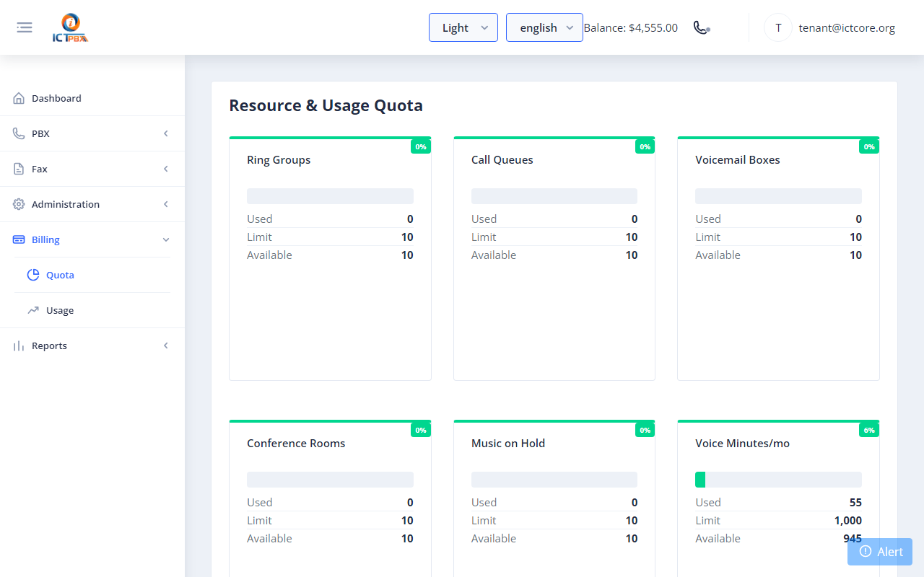Click the Usage trend arrow icon
This screenshot has height=577, width=924.
33,310
